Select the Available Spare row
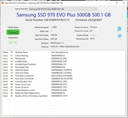 64,61
